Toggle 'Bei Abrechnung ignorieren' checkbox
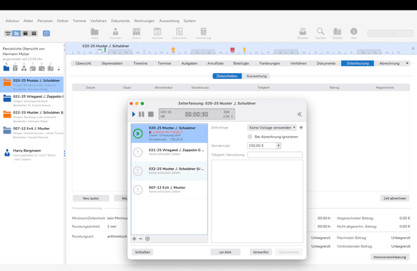Viewport: 417px width, 271px height. [250, 137]
